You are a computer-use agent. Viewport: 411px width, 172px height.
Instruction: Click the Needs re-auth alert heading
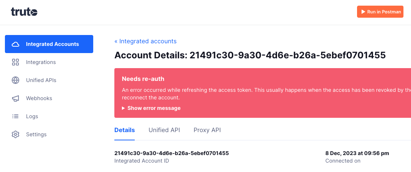(143, 79)
